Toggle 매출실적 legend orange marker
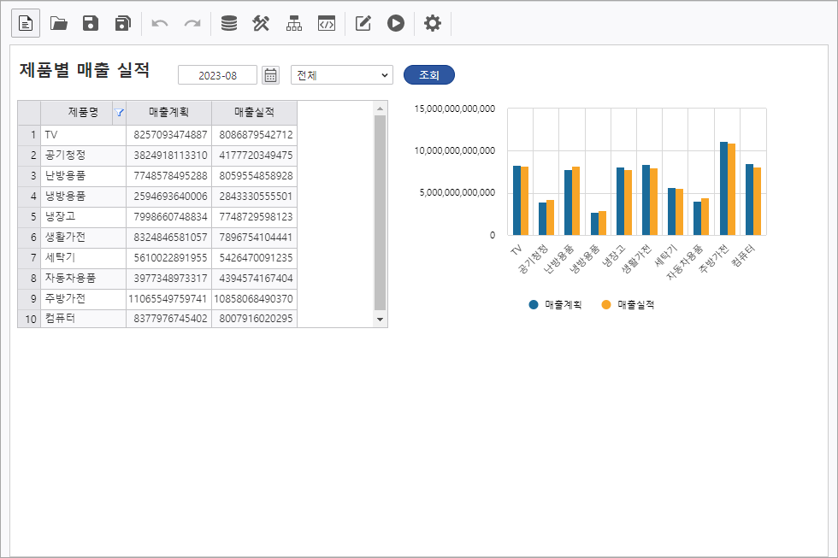The width and height of the screenshot is (838, 558). [x=606, y=305]
